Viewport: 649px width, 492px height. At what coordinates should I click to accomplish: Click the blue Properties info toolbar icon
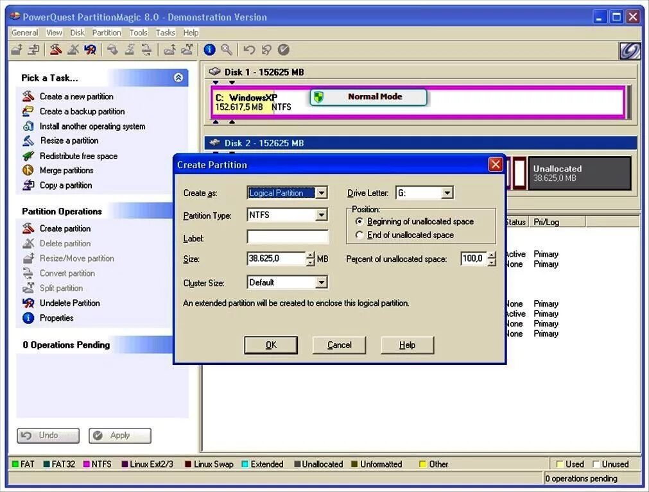(209, 50)
